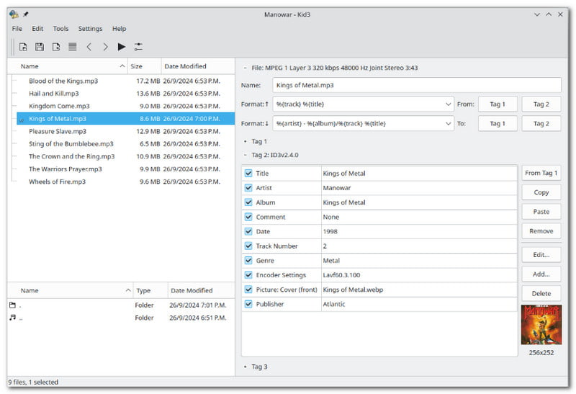Image resolution: width=576 pixels, height=394 pixels.
Task: Click the Publisher value Atlantic
Action: tap(419, 304)
